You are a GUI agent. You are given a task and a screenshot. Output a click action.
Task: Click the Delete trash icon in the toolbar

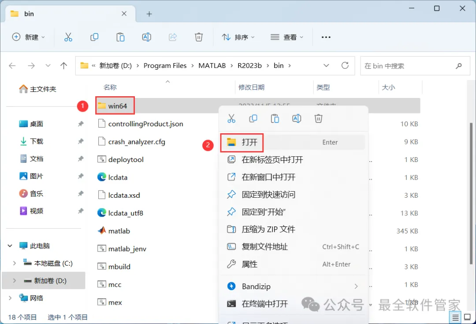coord(199,37)
